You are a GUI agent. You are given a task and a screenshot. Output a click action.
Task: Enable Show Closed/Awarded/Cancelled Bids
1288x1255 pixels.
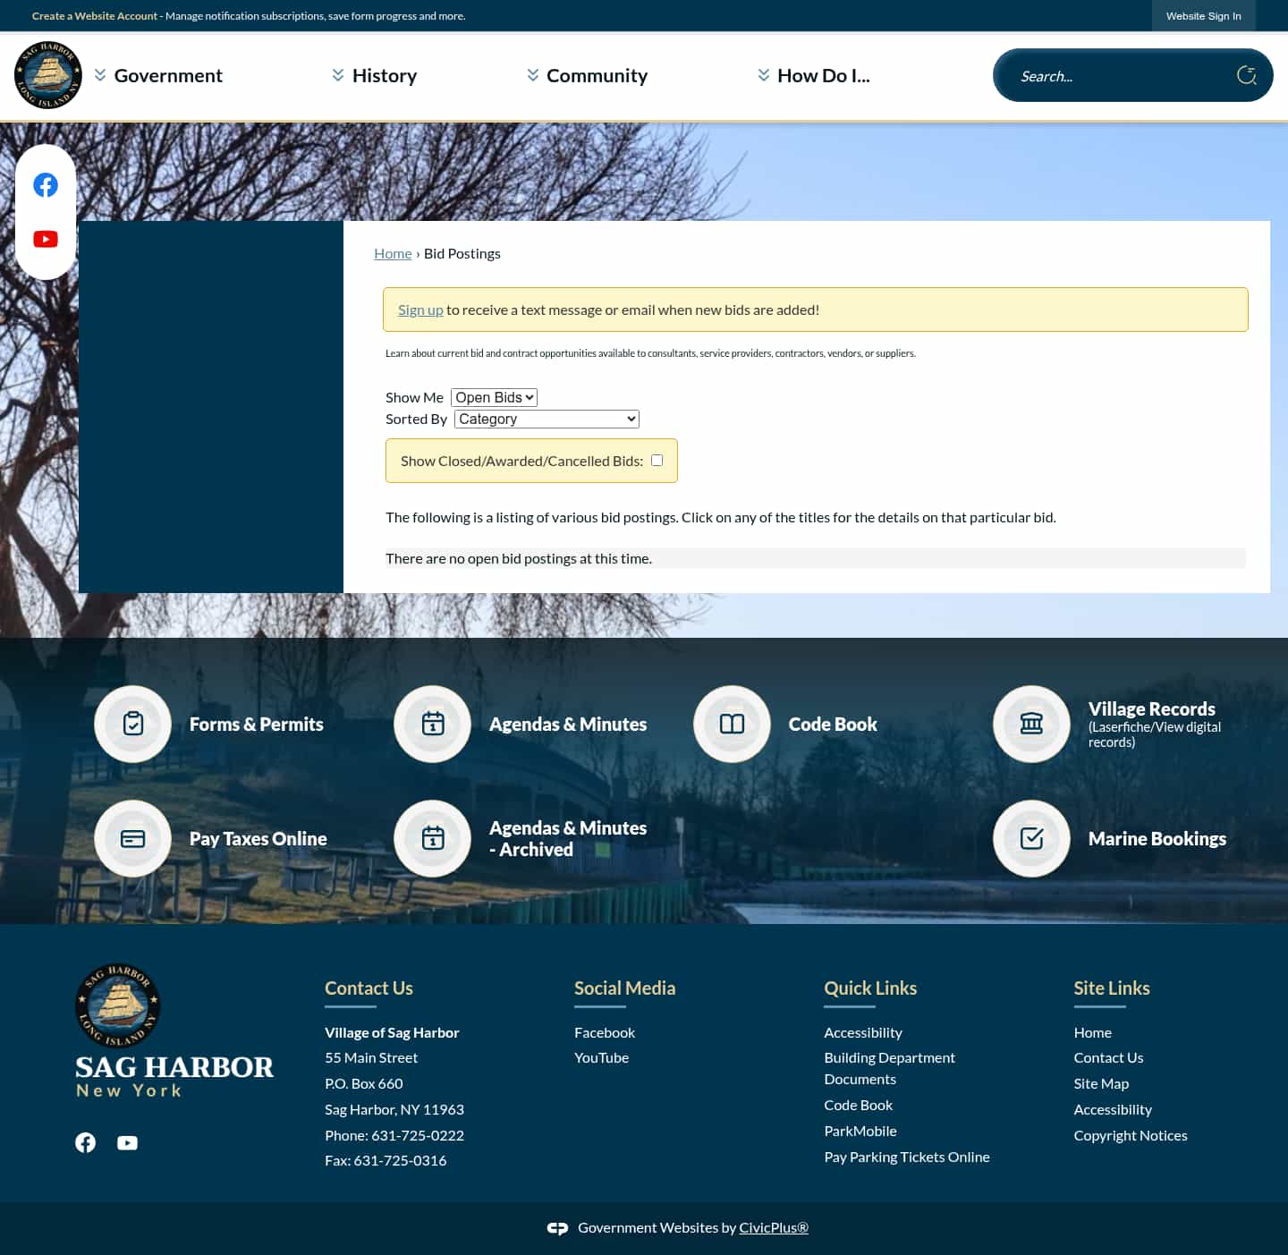pyautogui.click(x=657, y=460)
